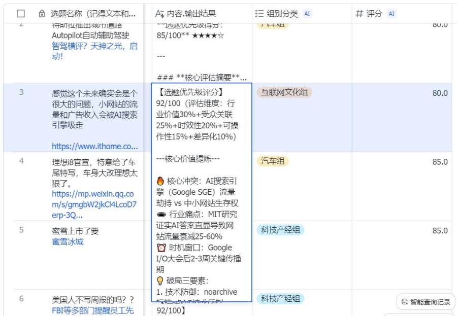Click the AI badge next to 组别分类
457x316 pixels.
307,14
